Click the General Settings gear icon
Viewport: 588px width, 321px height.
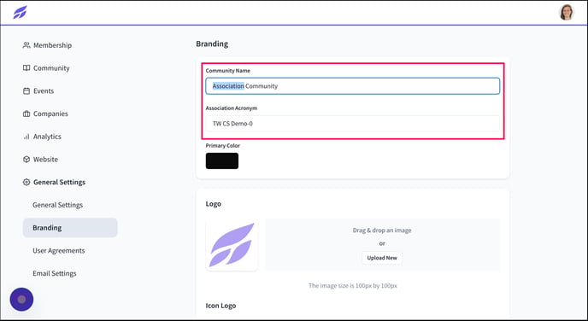coord(26,183)
